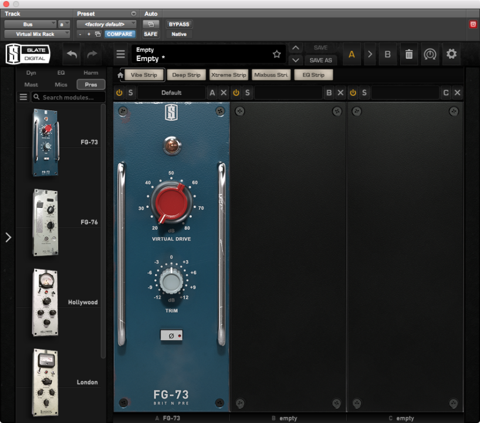Open the hamburger preset menu icon
Image resolution: width=480 pixels, height=423 pixels.
[x=120, y=54]
